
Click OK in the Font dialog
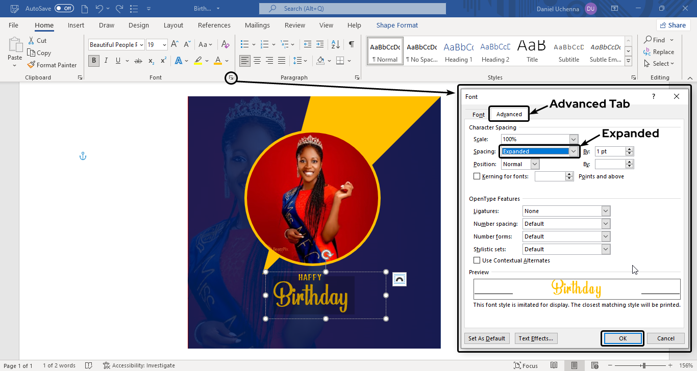pos(623,338)
